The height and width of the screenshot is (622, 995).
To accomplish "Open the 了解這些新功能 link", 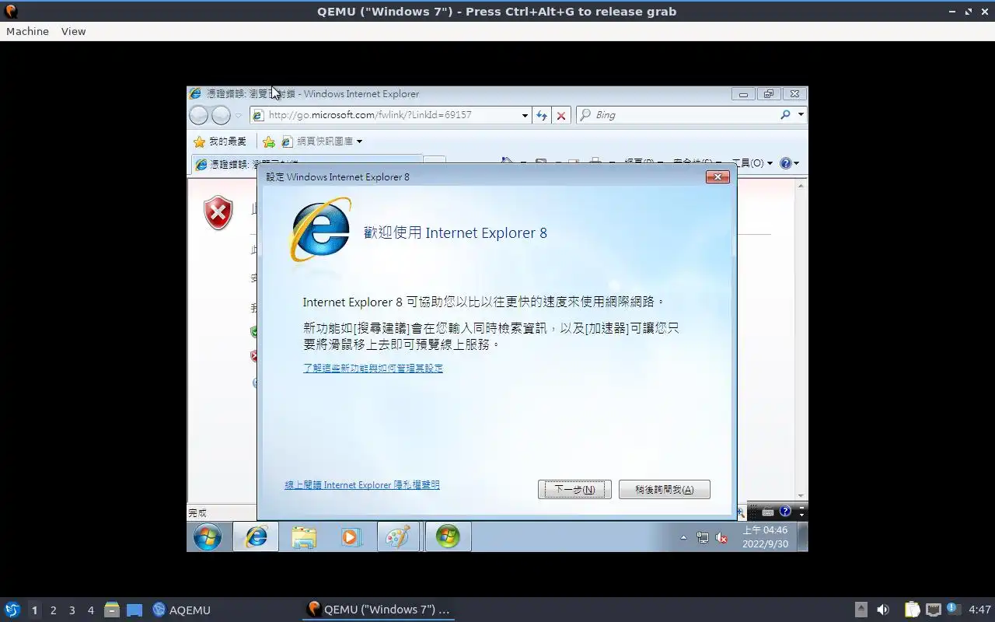I will click(x=373, y=369).
